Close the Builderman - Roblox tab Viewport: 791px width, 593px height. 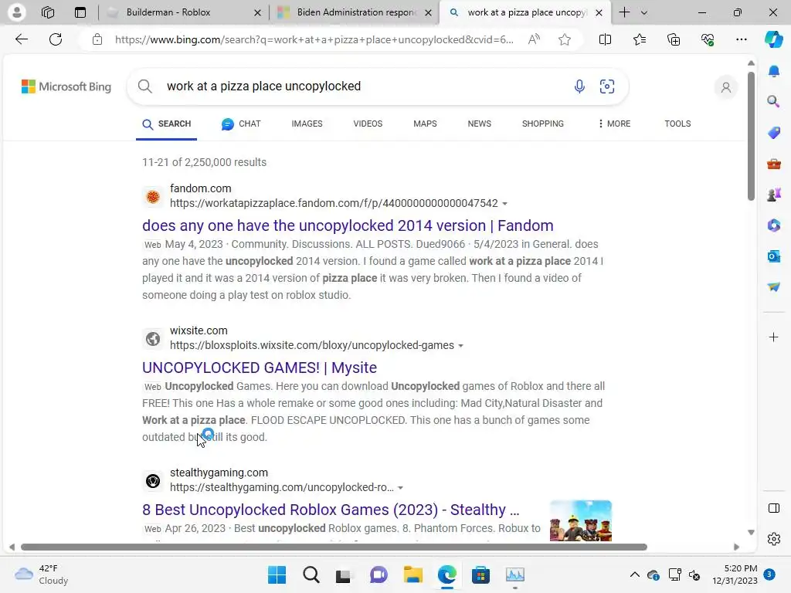click(x=257, y=12)
